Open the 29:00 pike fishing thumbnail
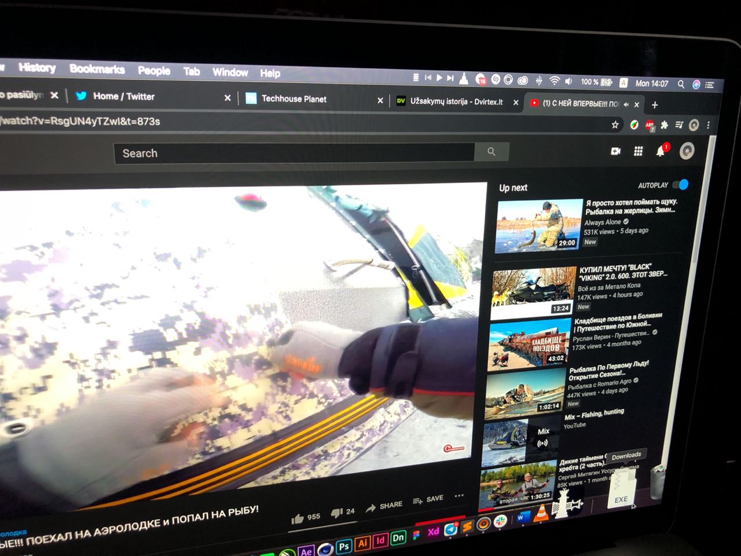Screen dimensions: 741x556 (538, 226)
